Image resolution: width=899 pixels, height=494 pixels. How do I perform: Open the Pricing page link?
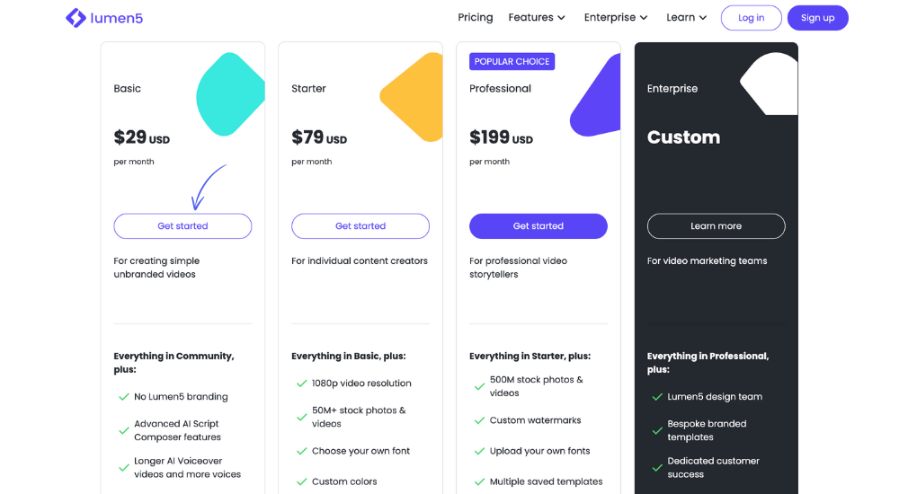coord(475,17)
